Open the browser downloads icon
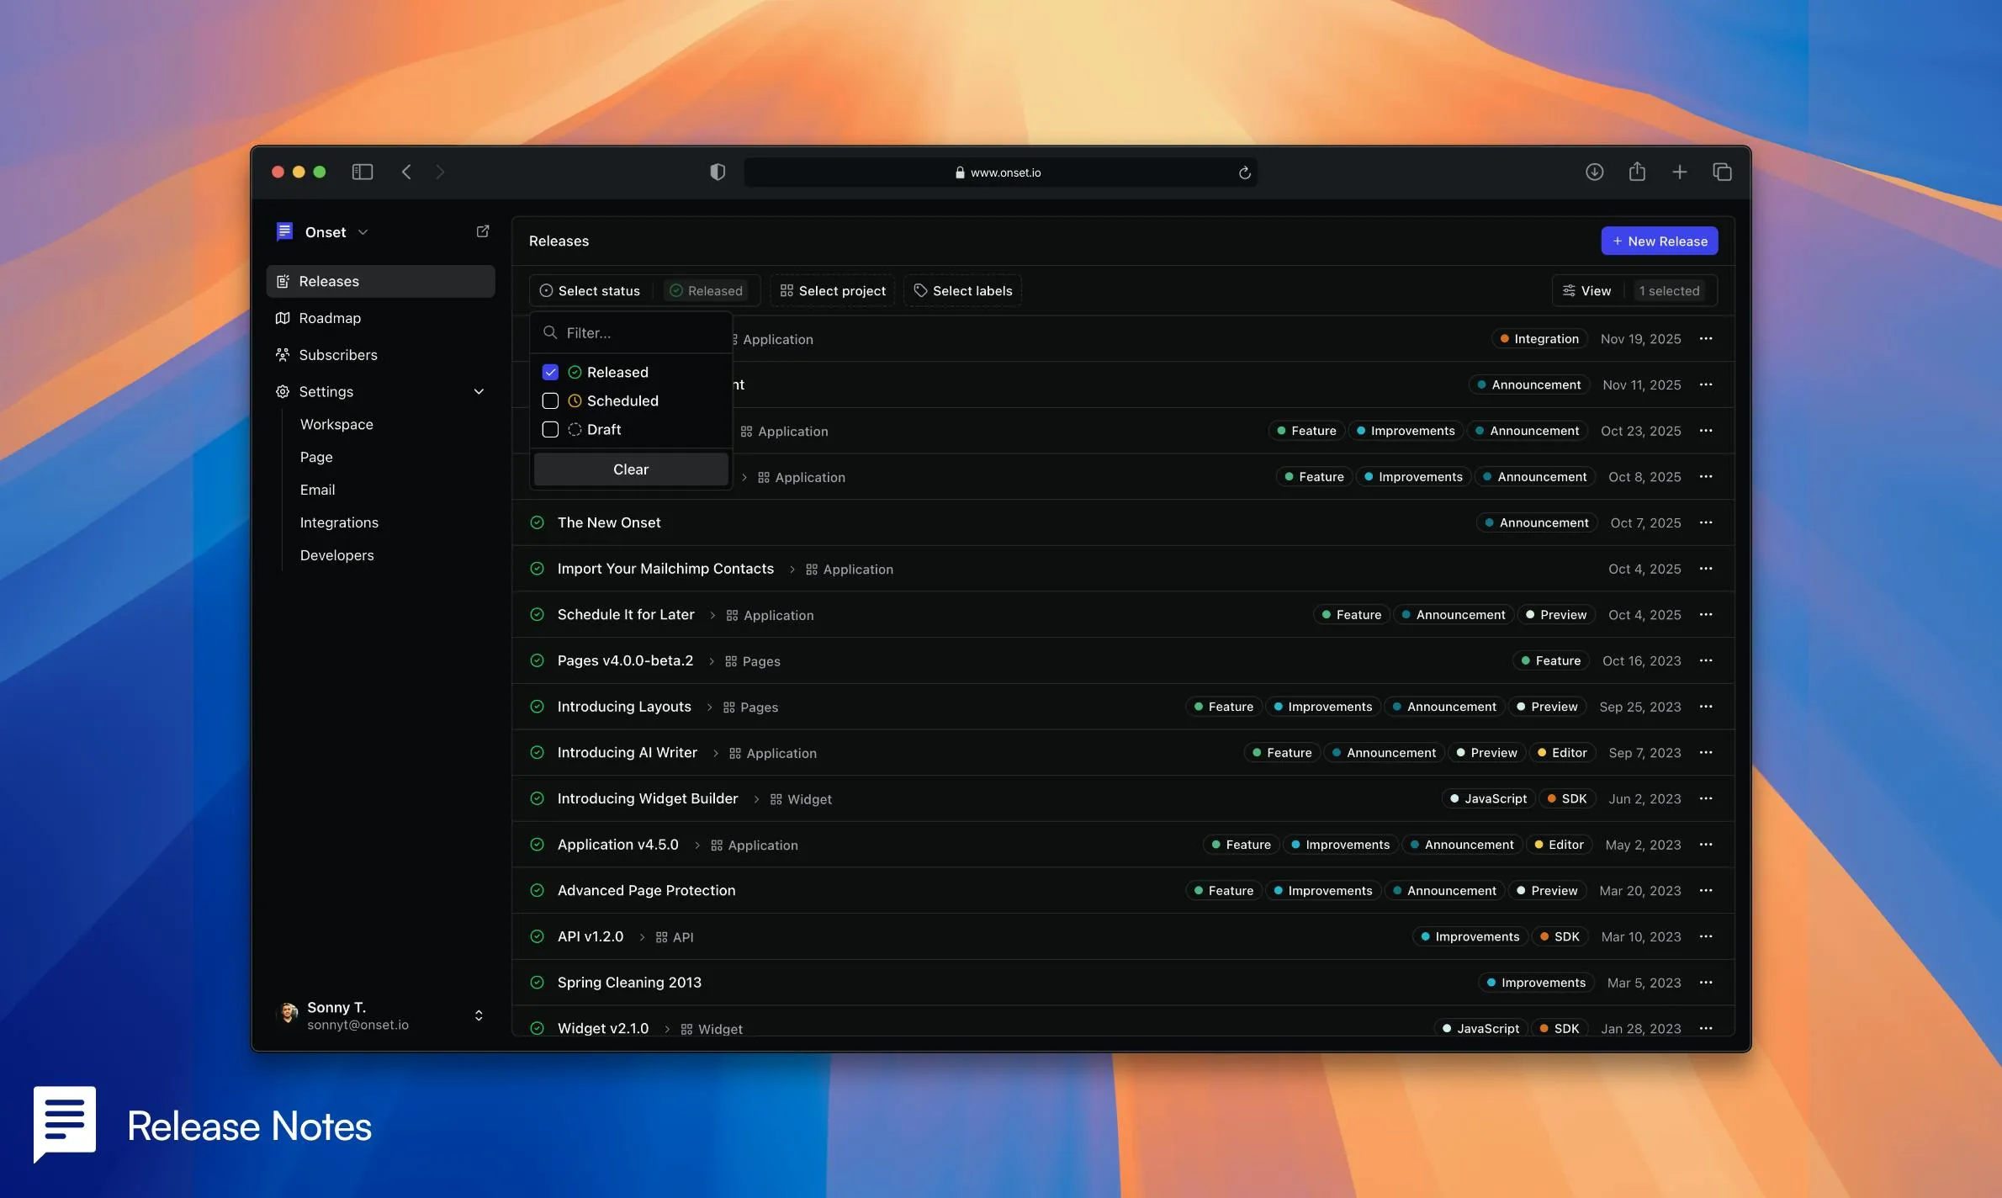Viewport: 2002px width, 1198px height. tap(1594, 172)
